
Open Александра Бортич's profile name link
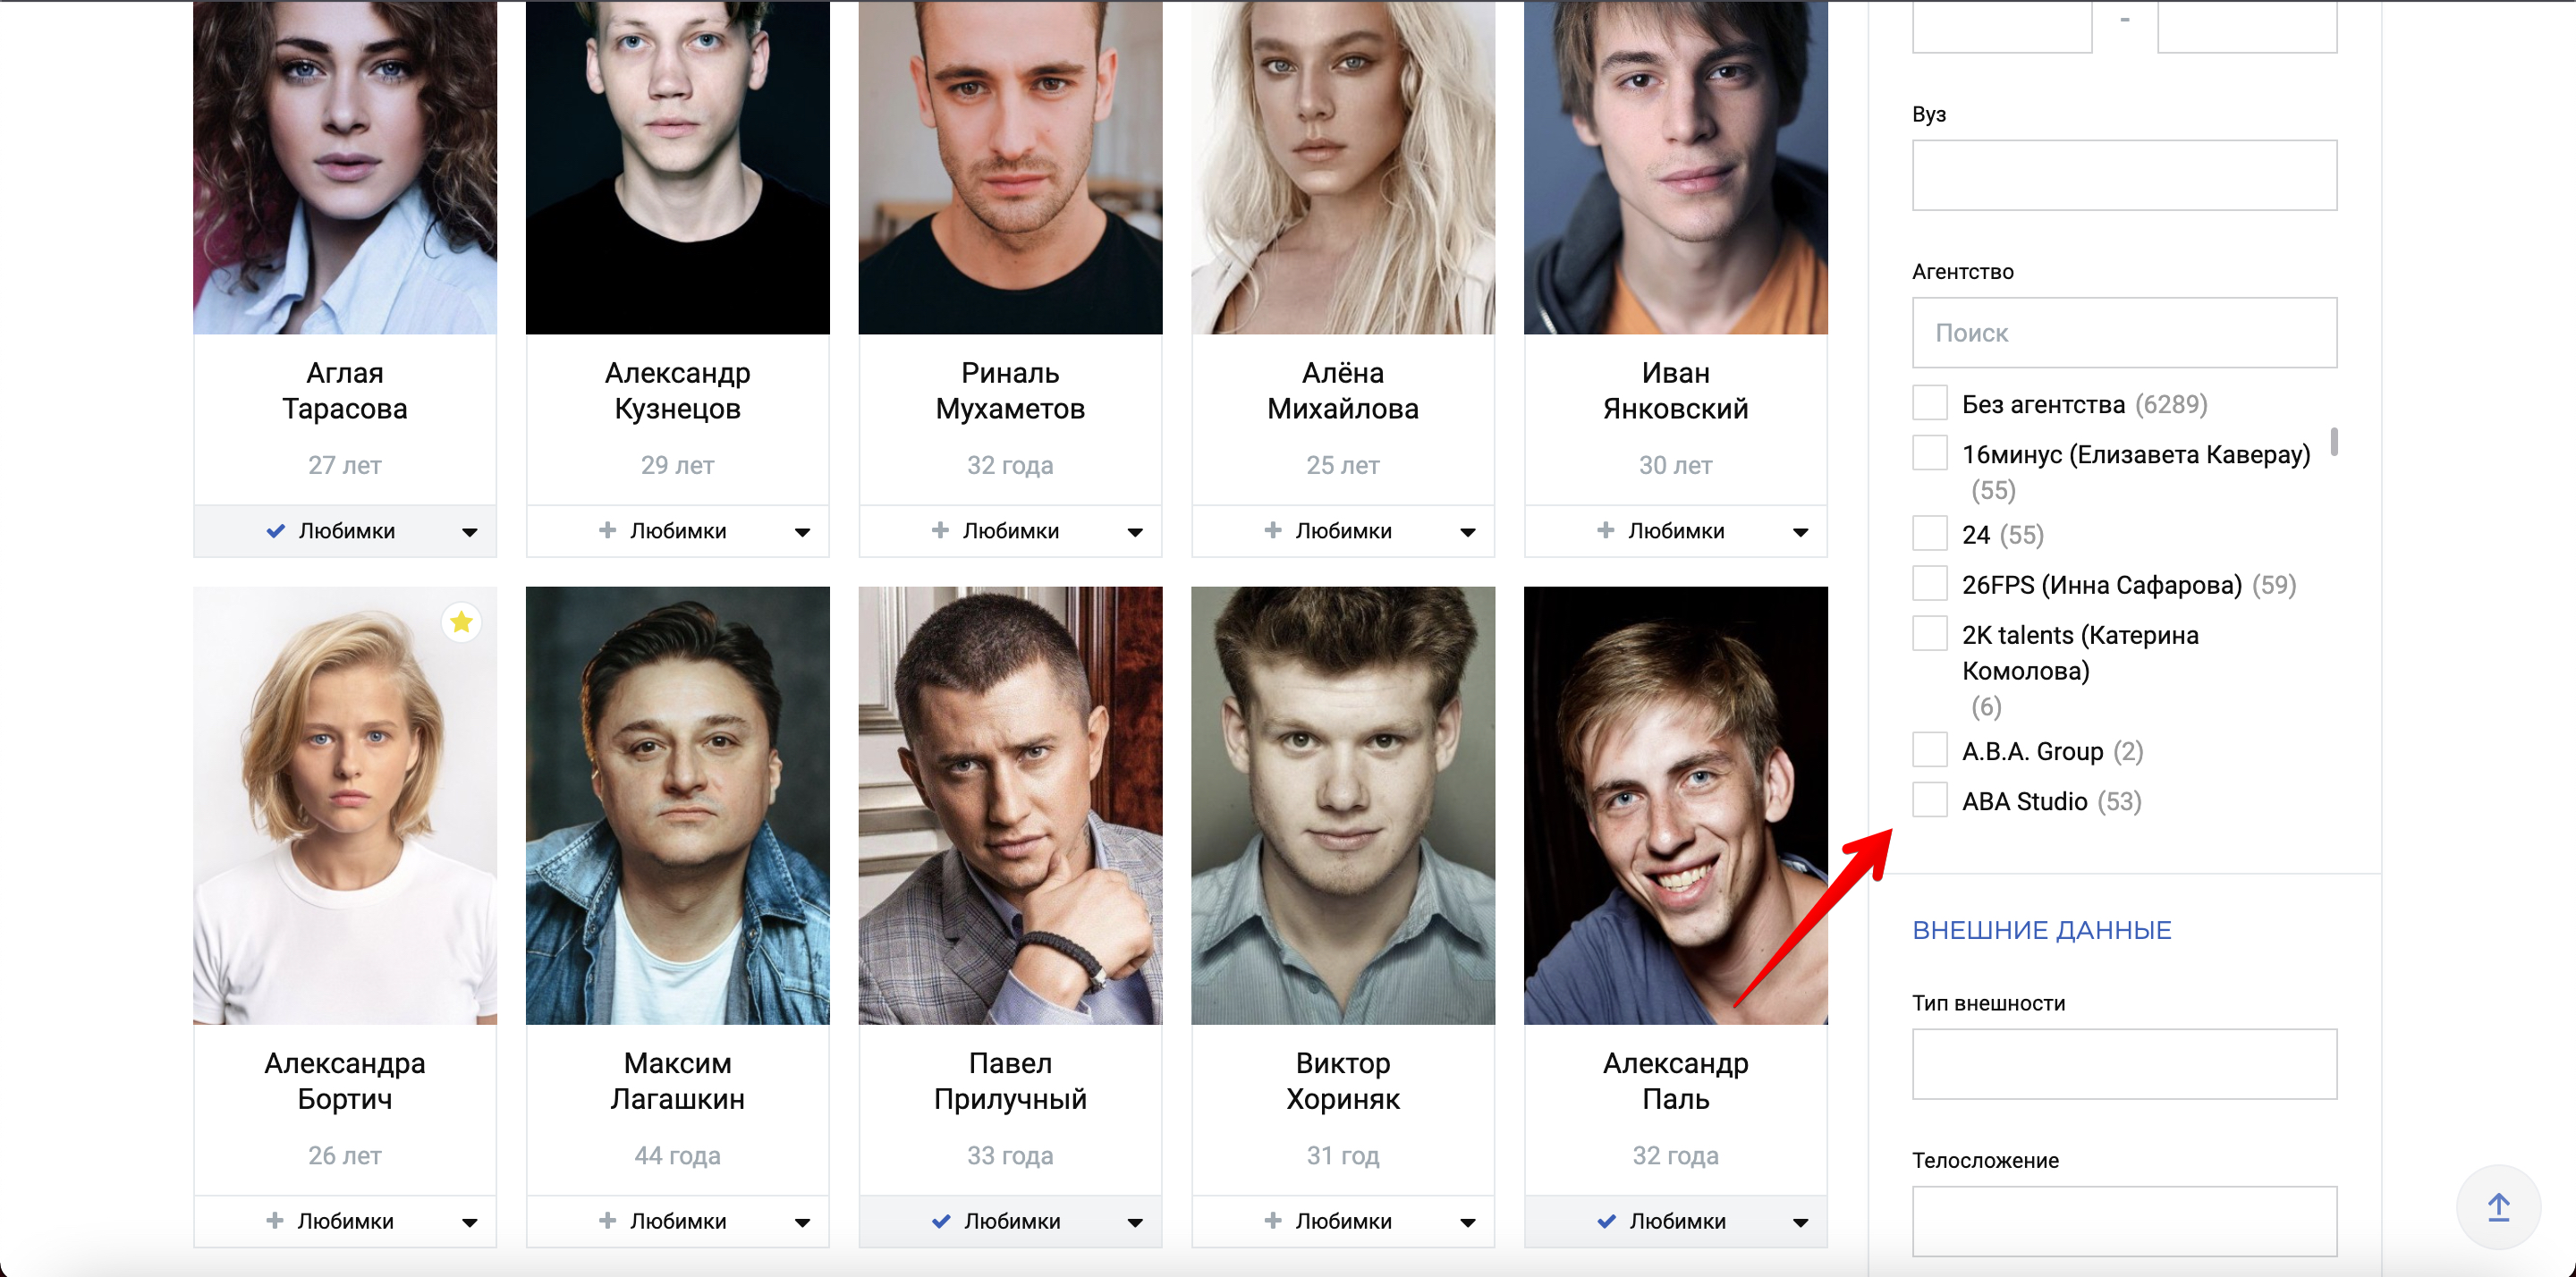(x=344, y=1081)
